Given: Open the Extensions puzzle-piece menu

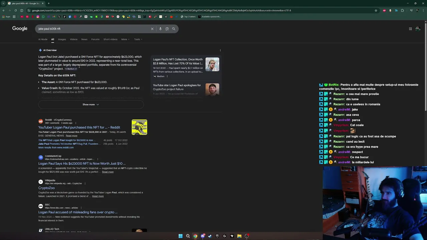Looking at the screenshot, I should coord(402,10).
